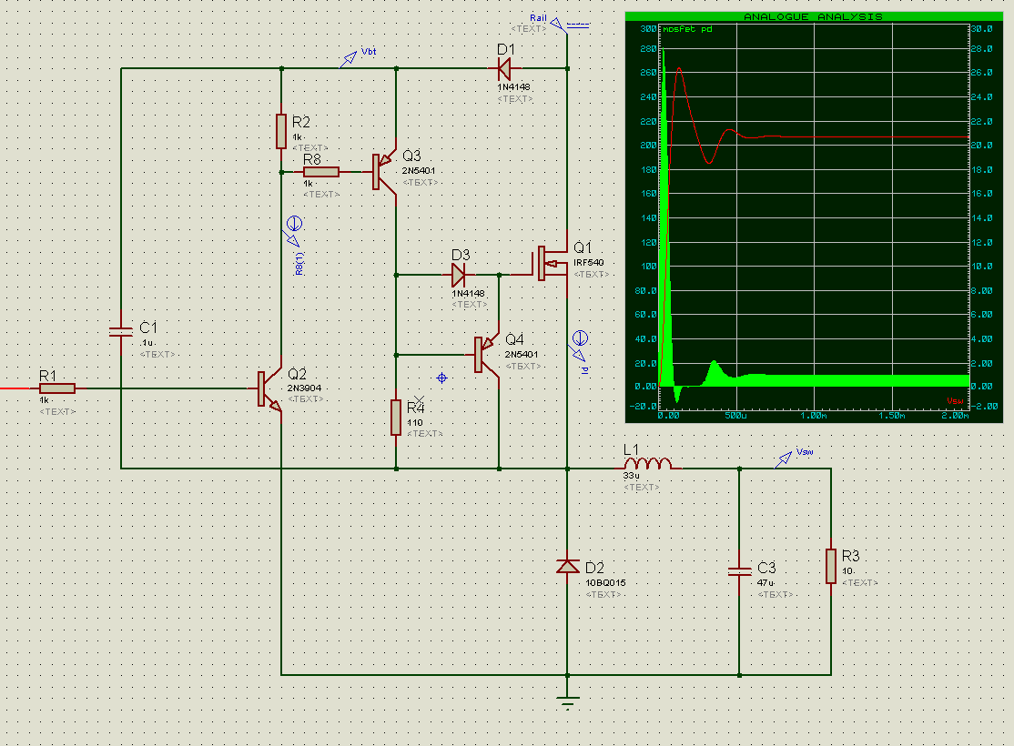Select the L1 inductor symbol

pos(648,463)
